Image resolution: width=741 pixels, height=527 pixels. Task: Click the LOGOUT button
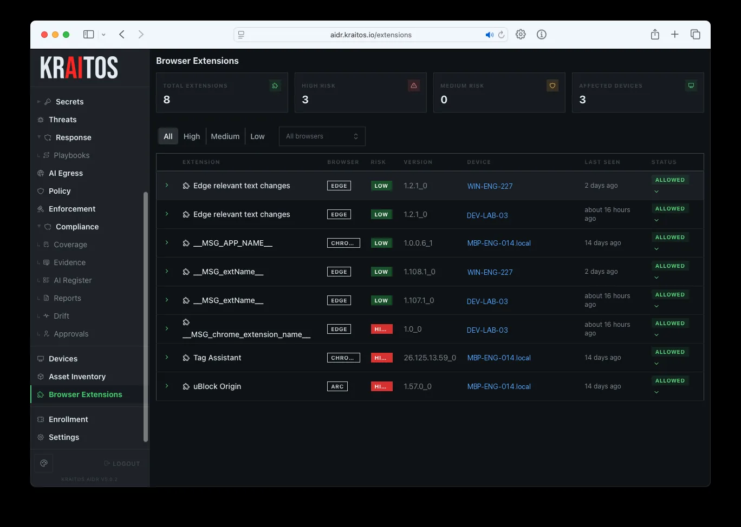tap(122, 464)
